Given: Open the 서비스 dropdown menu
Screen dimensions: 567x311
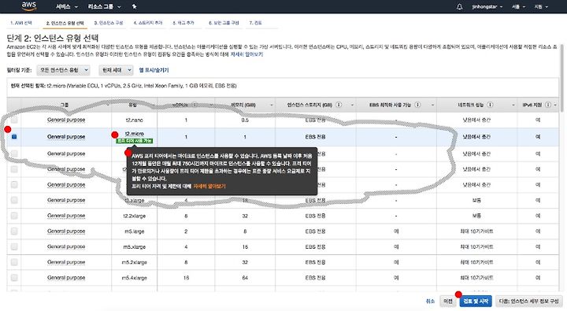Looking at the screenshot, I should [66, 6].
